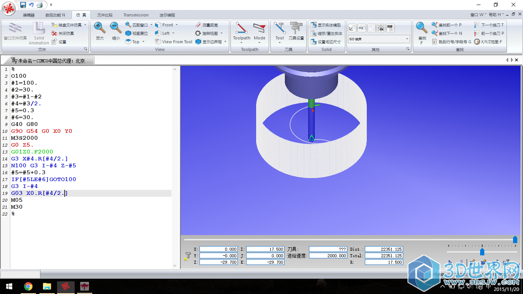This screenshot has width=523, height=294.
Task: Click the axis icon first in 其他 group
Action: 352,28
